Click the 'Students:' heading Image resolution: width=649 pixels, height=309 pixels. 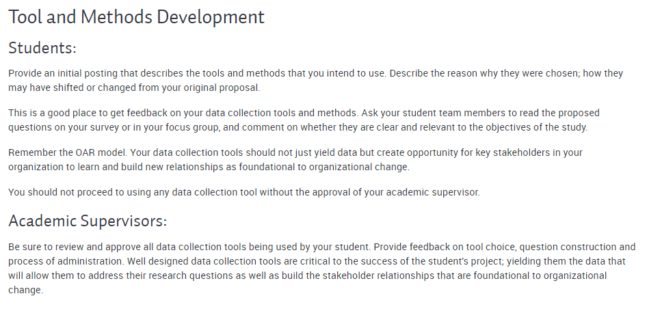click(x=42, y=48)
